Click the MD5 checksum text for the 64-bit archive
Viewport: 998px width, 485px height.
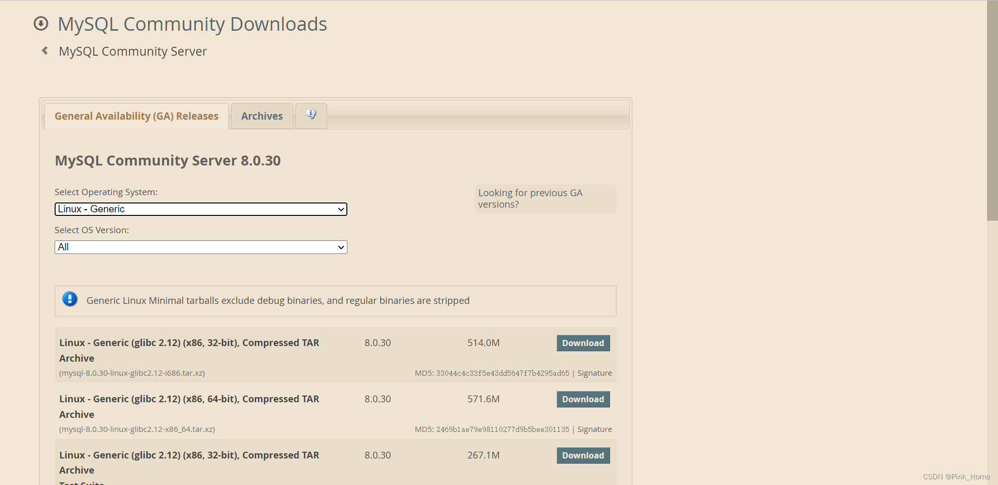(491, 429)
